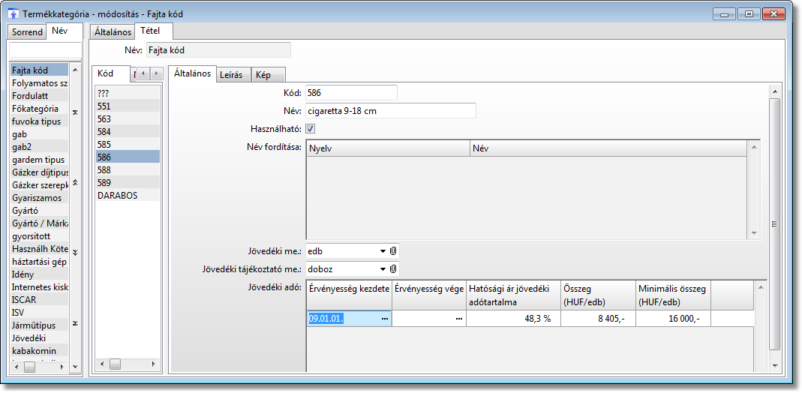The image size is (802, 393).
Task: Open date picker in Érvényesség kezdete cell
Action: click(x=385, y=319)
